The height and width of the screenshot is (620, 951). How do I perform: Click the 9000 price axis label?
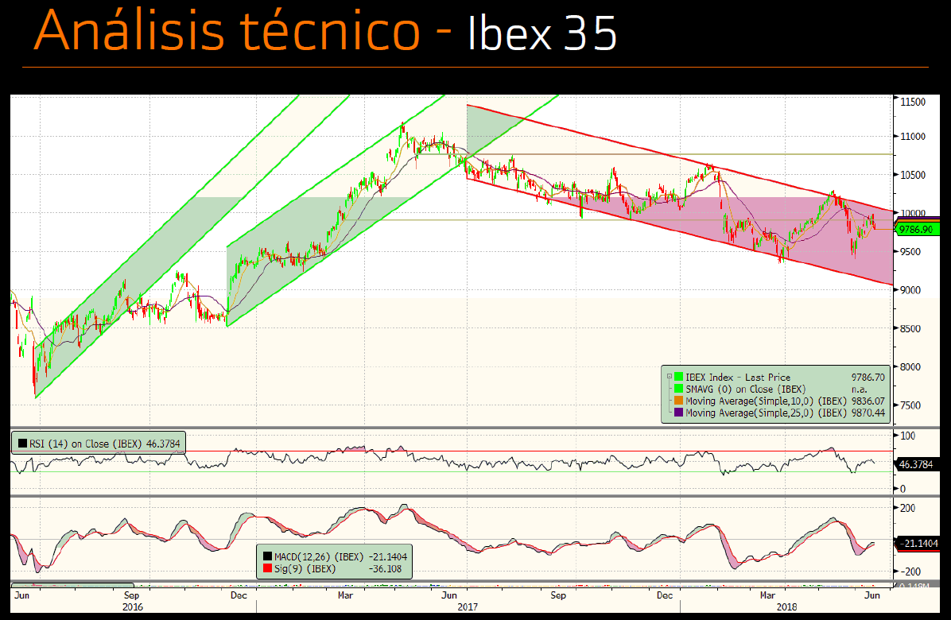910,290
